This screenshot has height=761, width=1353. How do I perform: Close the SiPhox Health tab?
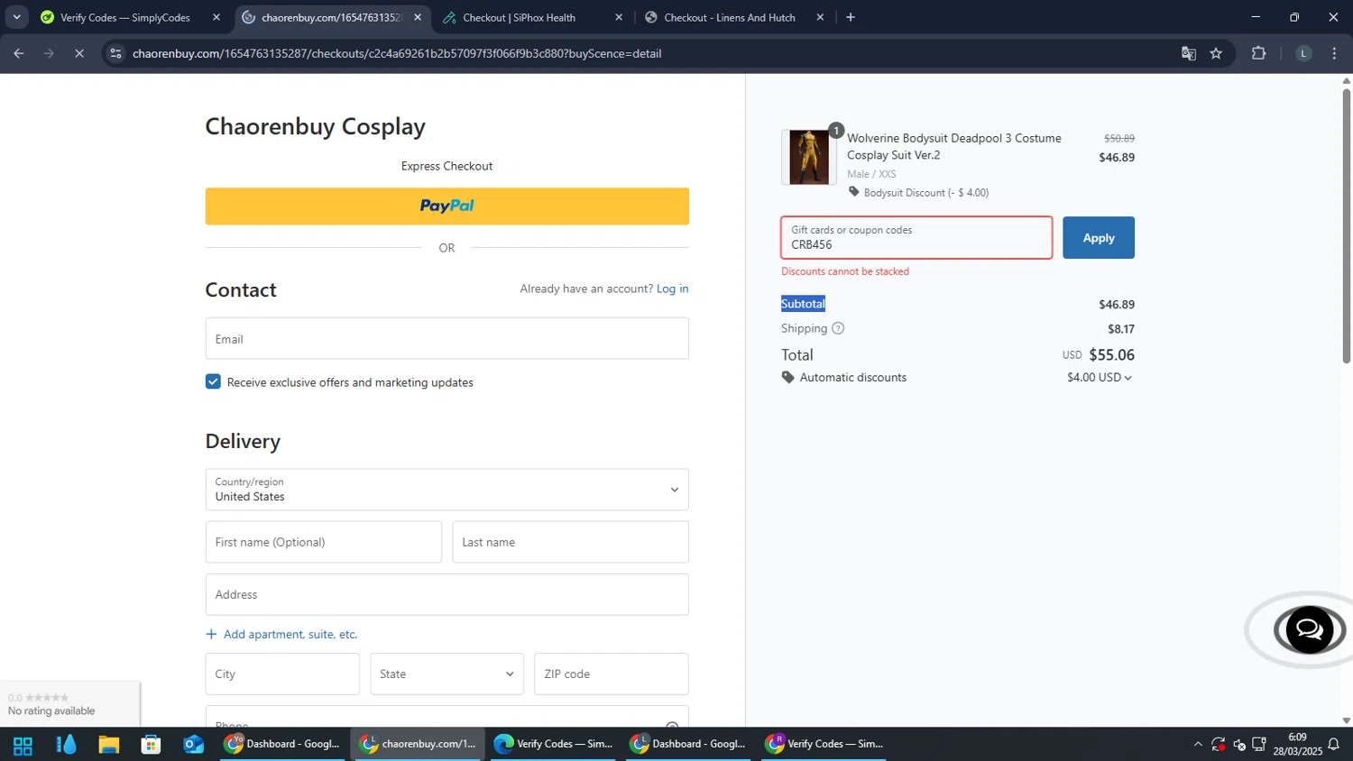point(619,17)
